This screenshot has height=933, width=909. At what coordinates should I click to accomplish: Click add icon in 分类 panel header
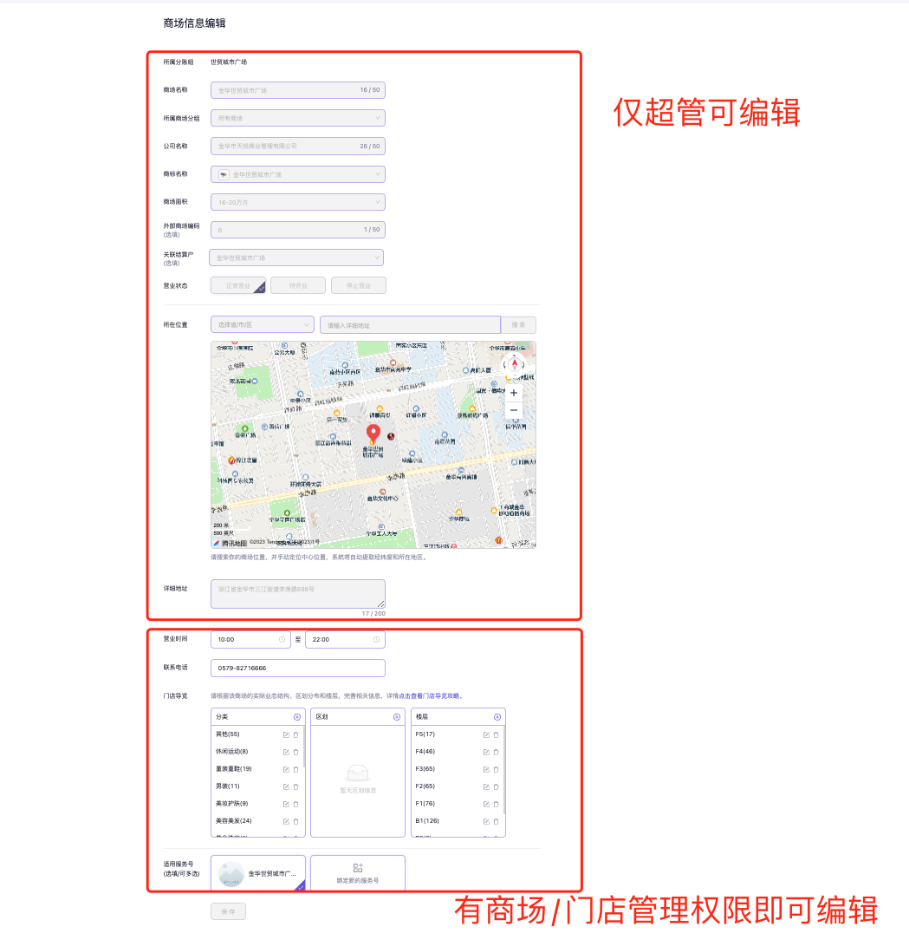(297, 717)
